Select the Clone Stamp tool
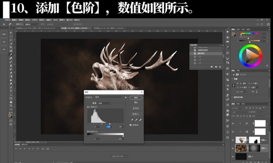This screenshot has height=163, width=273. 11,66
